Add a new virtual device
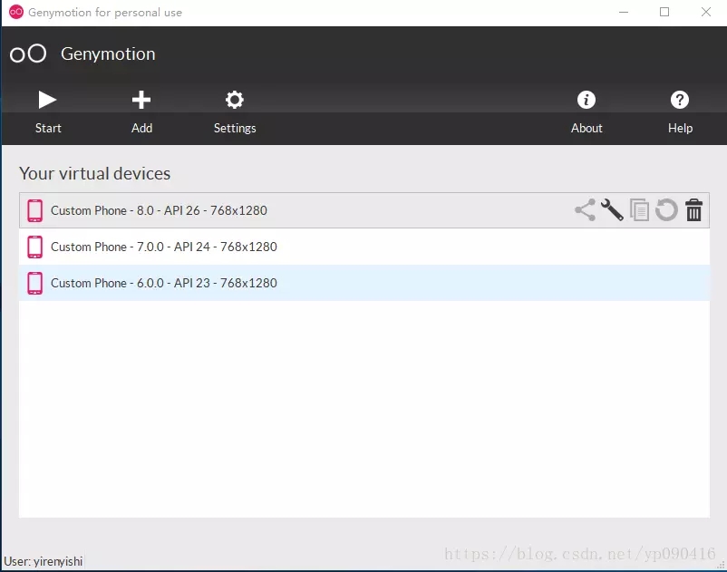Screen dimensions: 727x572 pos(141,111)
